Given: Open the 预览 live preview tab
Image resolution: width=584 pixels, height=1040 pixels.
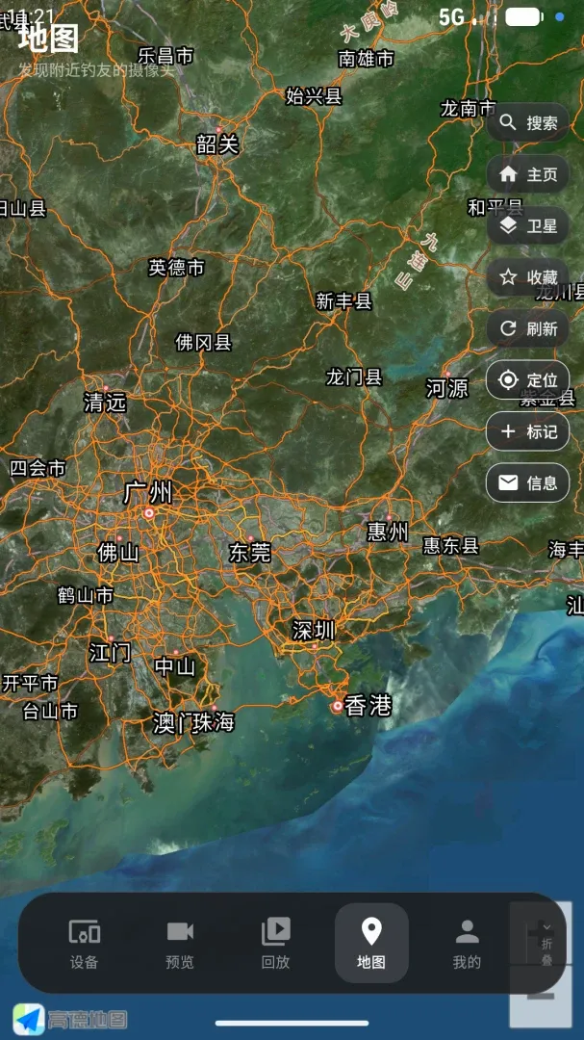Looking at the screenshot, I should [180, 943].
